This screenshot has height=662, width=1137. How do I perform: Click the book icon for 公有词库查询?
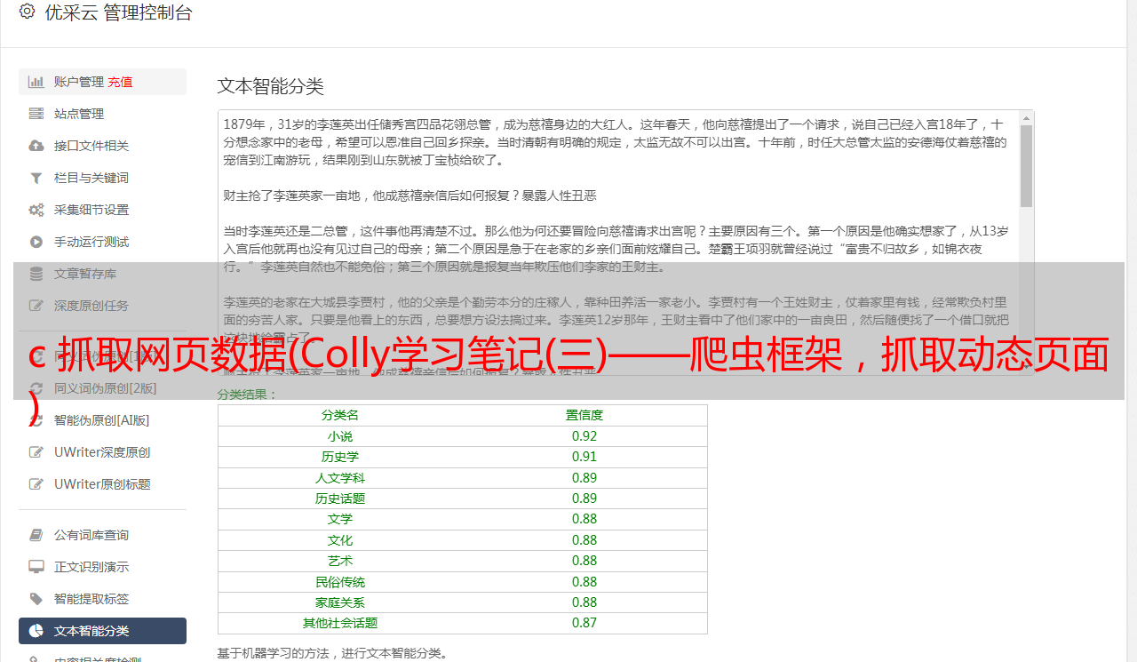(x=36, y=535)
